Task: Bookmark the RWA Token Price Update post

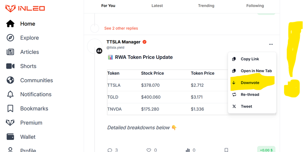Action: [x=226, y=150]
